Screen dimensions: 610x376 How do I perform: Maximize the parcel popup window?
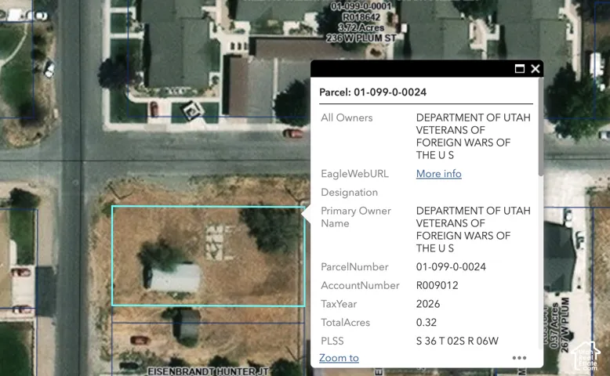pyautogui.click(x=519, y=69)
